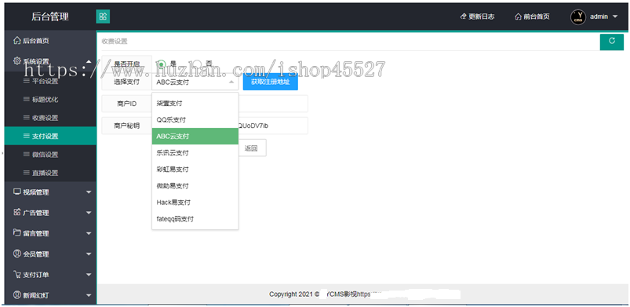Collapse the 系统设置 menu arrow

click(89, 61)
